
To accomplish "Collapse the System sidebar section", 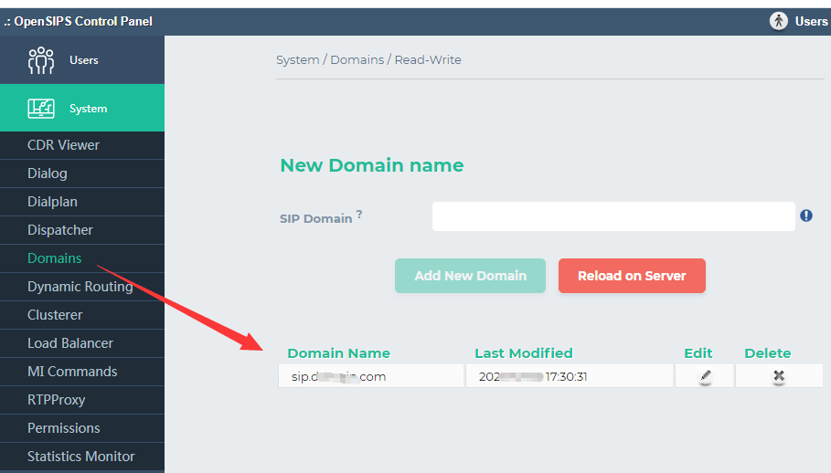I will tap(82, 108).
